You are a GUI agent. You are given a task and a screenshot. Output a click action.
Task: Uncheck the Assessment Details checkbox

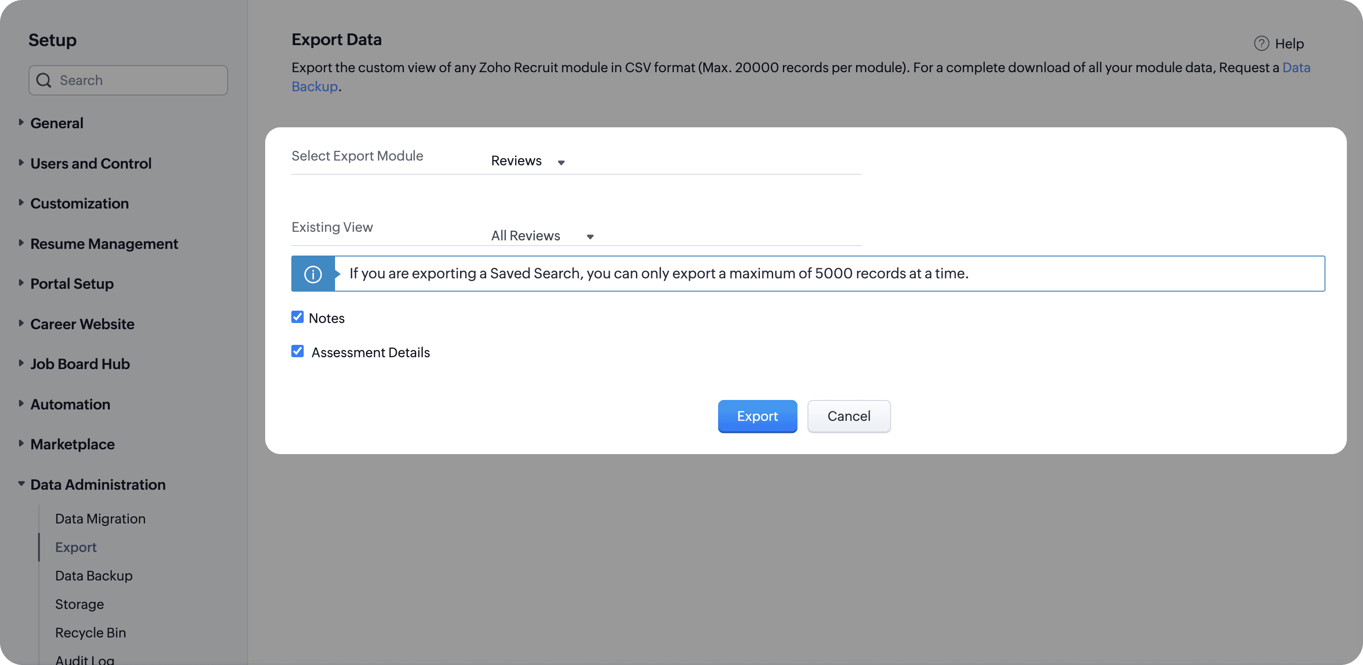point(298,352)
